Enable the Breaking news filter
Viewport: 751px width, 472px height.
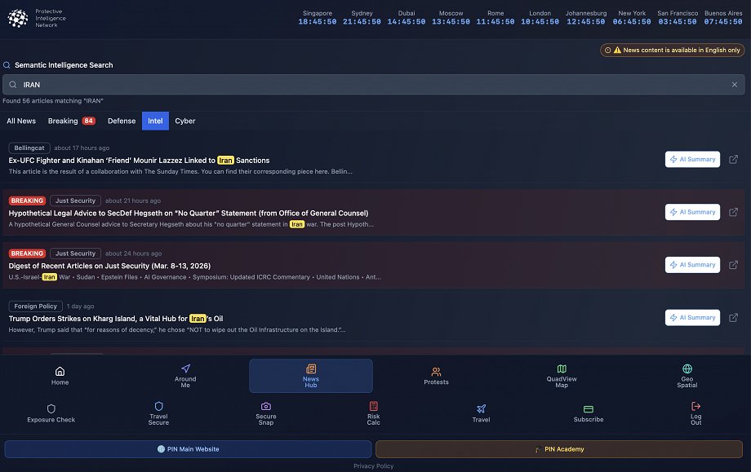pyautogui.click(x=63, y=121)
